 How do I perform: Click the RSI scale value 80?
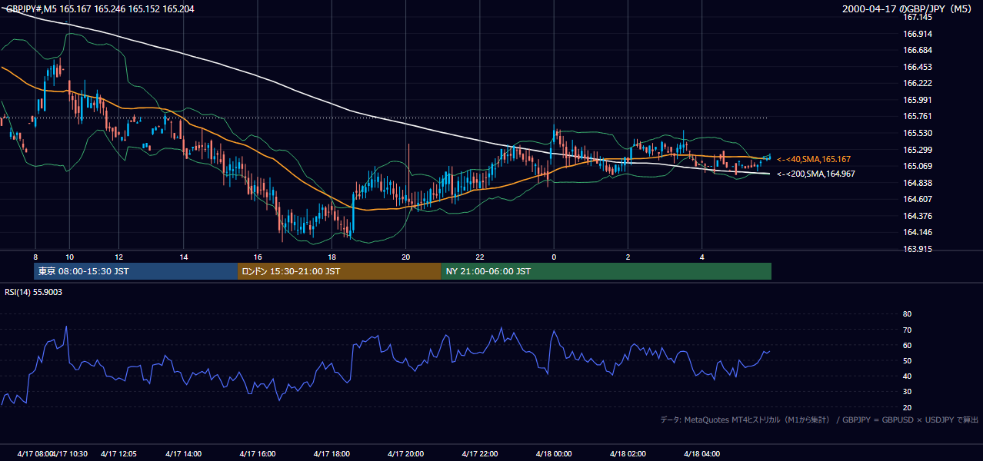pyautogui.click(x=907, y=314)
